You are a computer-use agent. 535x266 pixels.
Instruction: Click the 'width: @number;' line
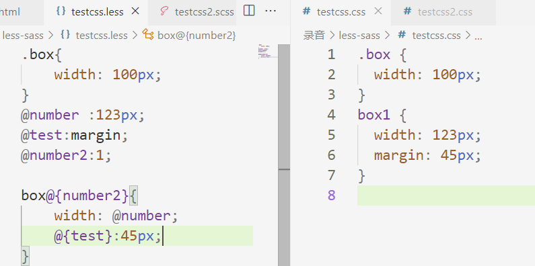point(116,216)
